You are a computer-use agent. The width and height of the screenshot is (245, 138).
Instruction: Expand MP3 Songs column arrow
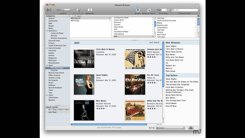110,21
